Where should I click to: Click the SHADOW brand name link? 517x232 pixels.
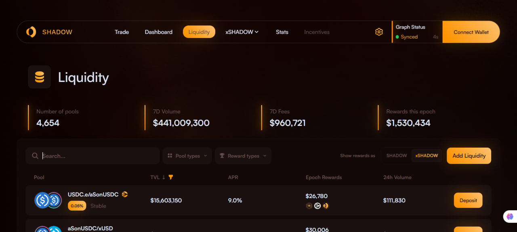point(57,32)
